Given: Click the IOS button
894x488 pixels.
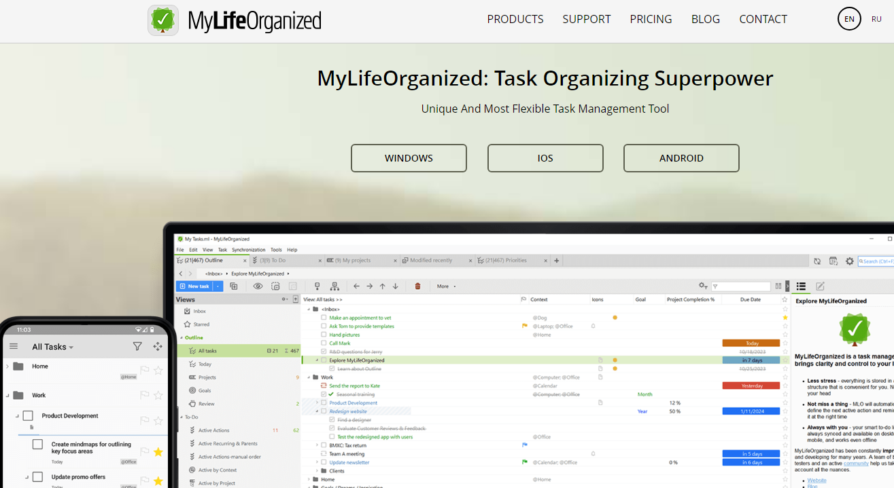Looking at the screenshot, I should click(x=545, y=158).
